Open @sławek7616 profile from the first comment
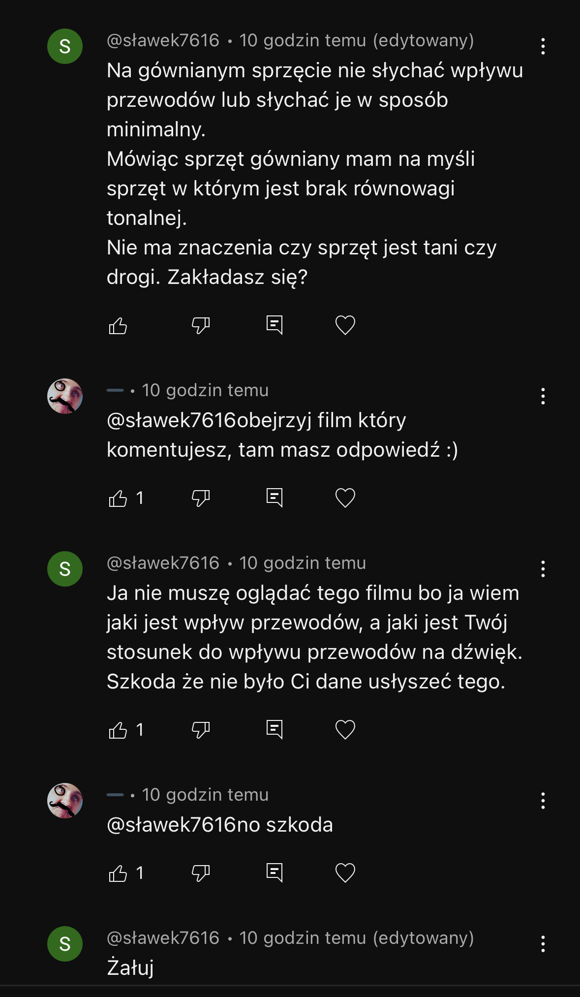Viewport: 580px width, 997px height. pyautogui.click(x=163, y=40)
